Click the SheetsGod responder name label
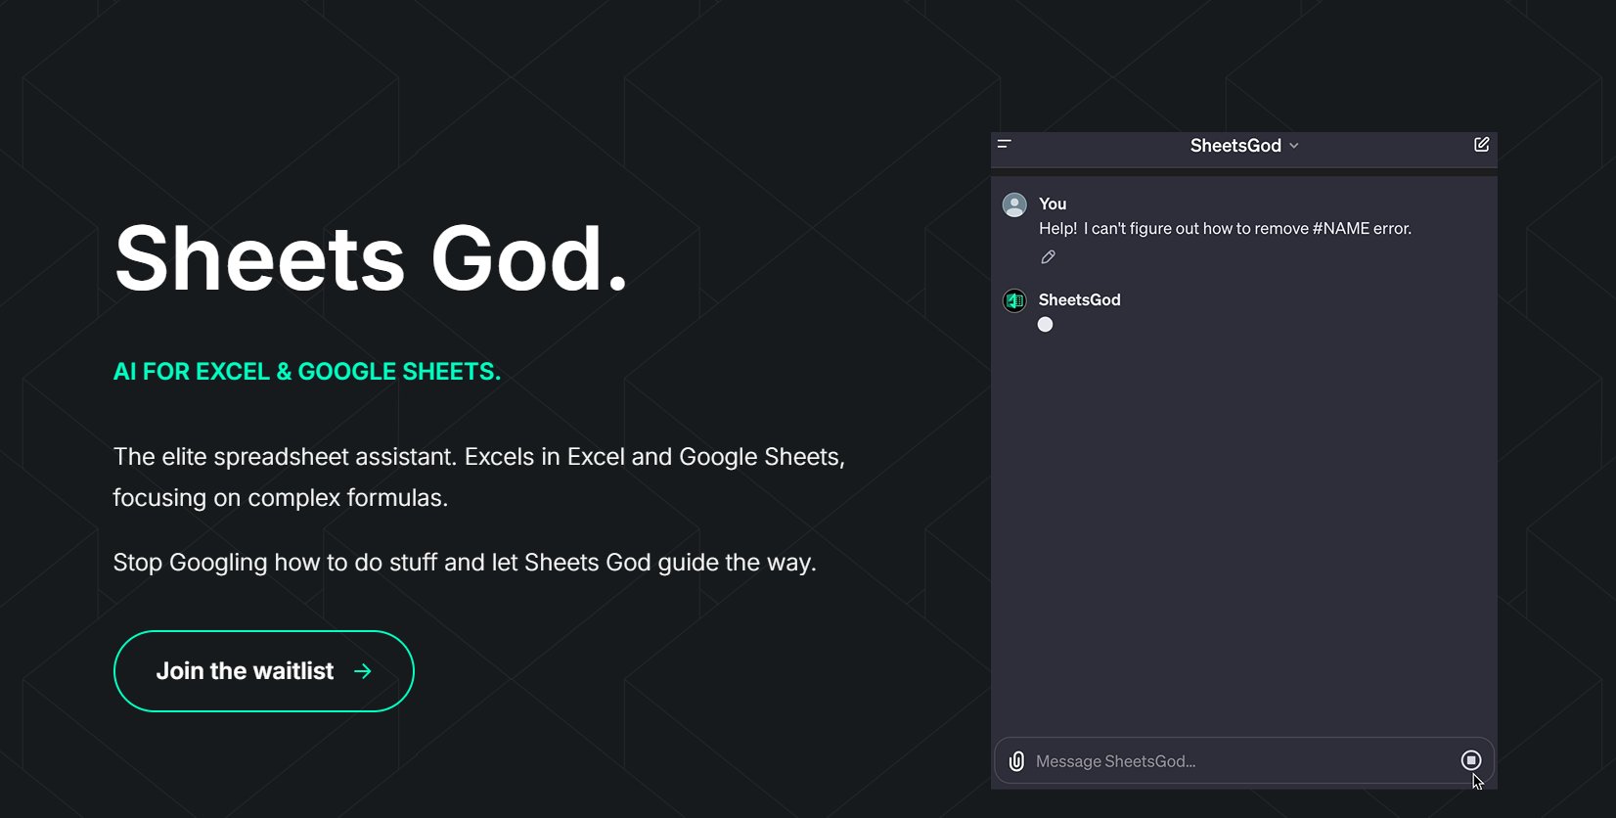Screen dimensions: 1616x818 (x=1079, y=299)
